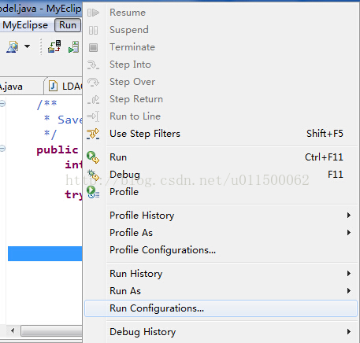
Task: Select Debug History menu entry
Action: tap(221, 332)
